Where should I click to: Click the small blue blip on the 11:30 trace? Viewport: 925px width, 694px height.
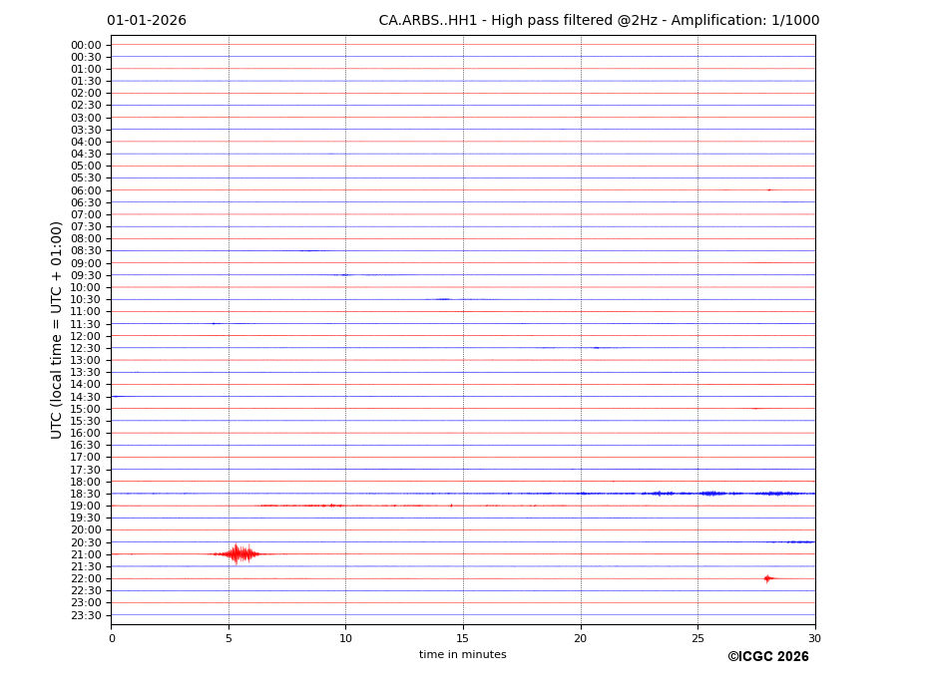[214, 323]
